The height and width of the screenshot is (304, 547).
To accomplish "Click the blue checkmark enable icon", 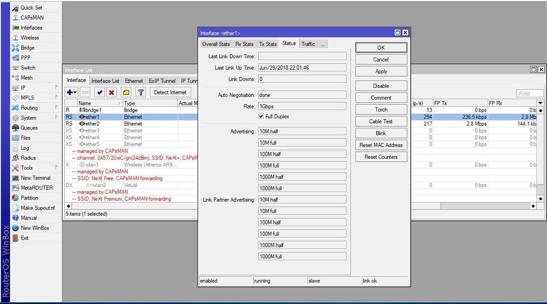I will [x=100, y=93].
